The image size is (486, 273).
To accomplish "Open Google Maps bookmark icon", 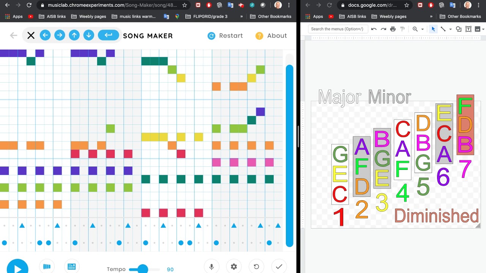I will [x=177, y=17].
